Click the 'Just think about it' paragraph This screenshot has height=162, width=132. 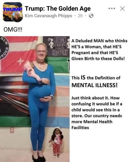pos(97,113)
